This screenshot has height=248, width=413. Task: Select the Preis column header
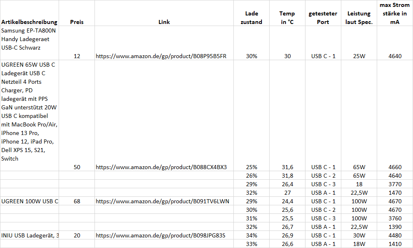[77, 13]
